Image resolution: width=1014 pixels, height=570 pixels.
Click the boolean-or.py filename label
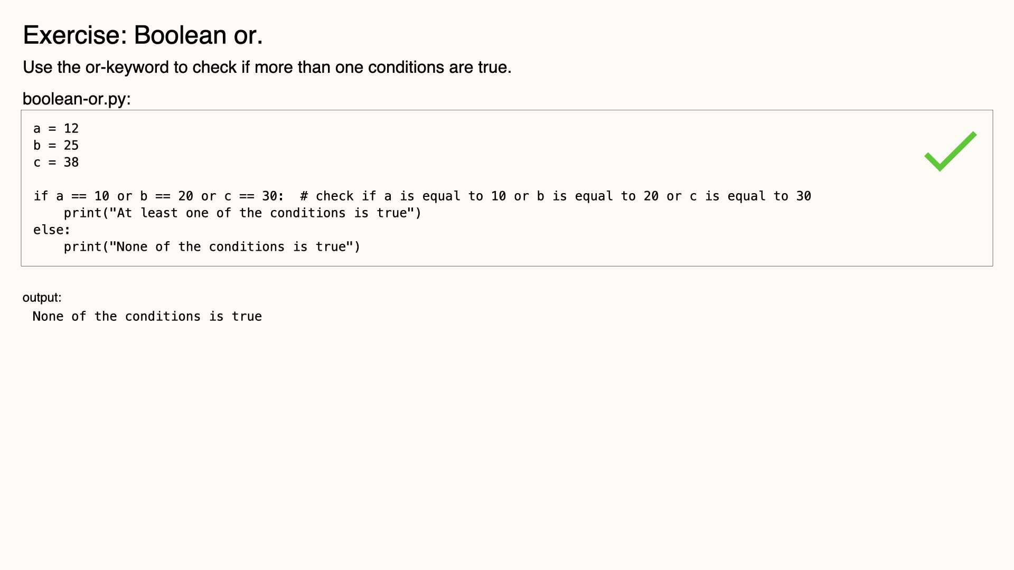point(77,99)
